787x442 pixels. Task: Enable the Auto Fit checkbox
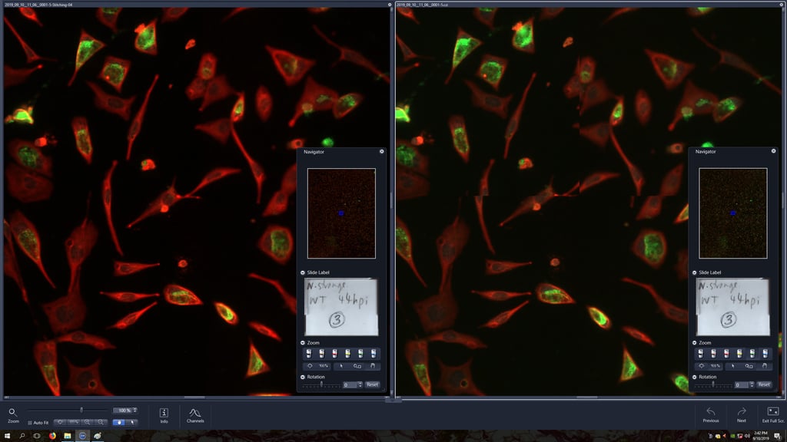(x=30, y=423)
